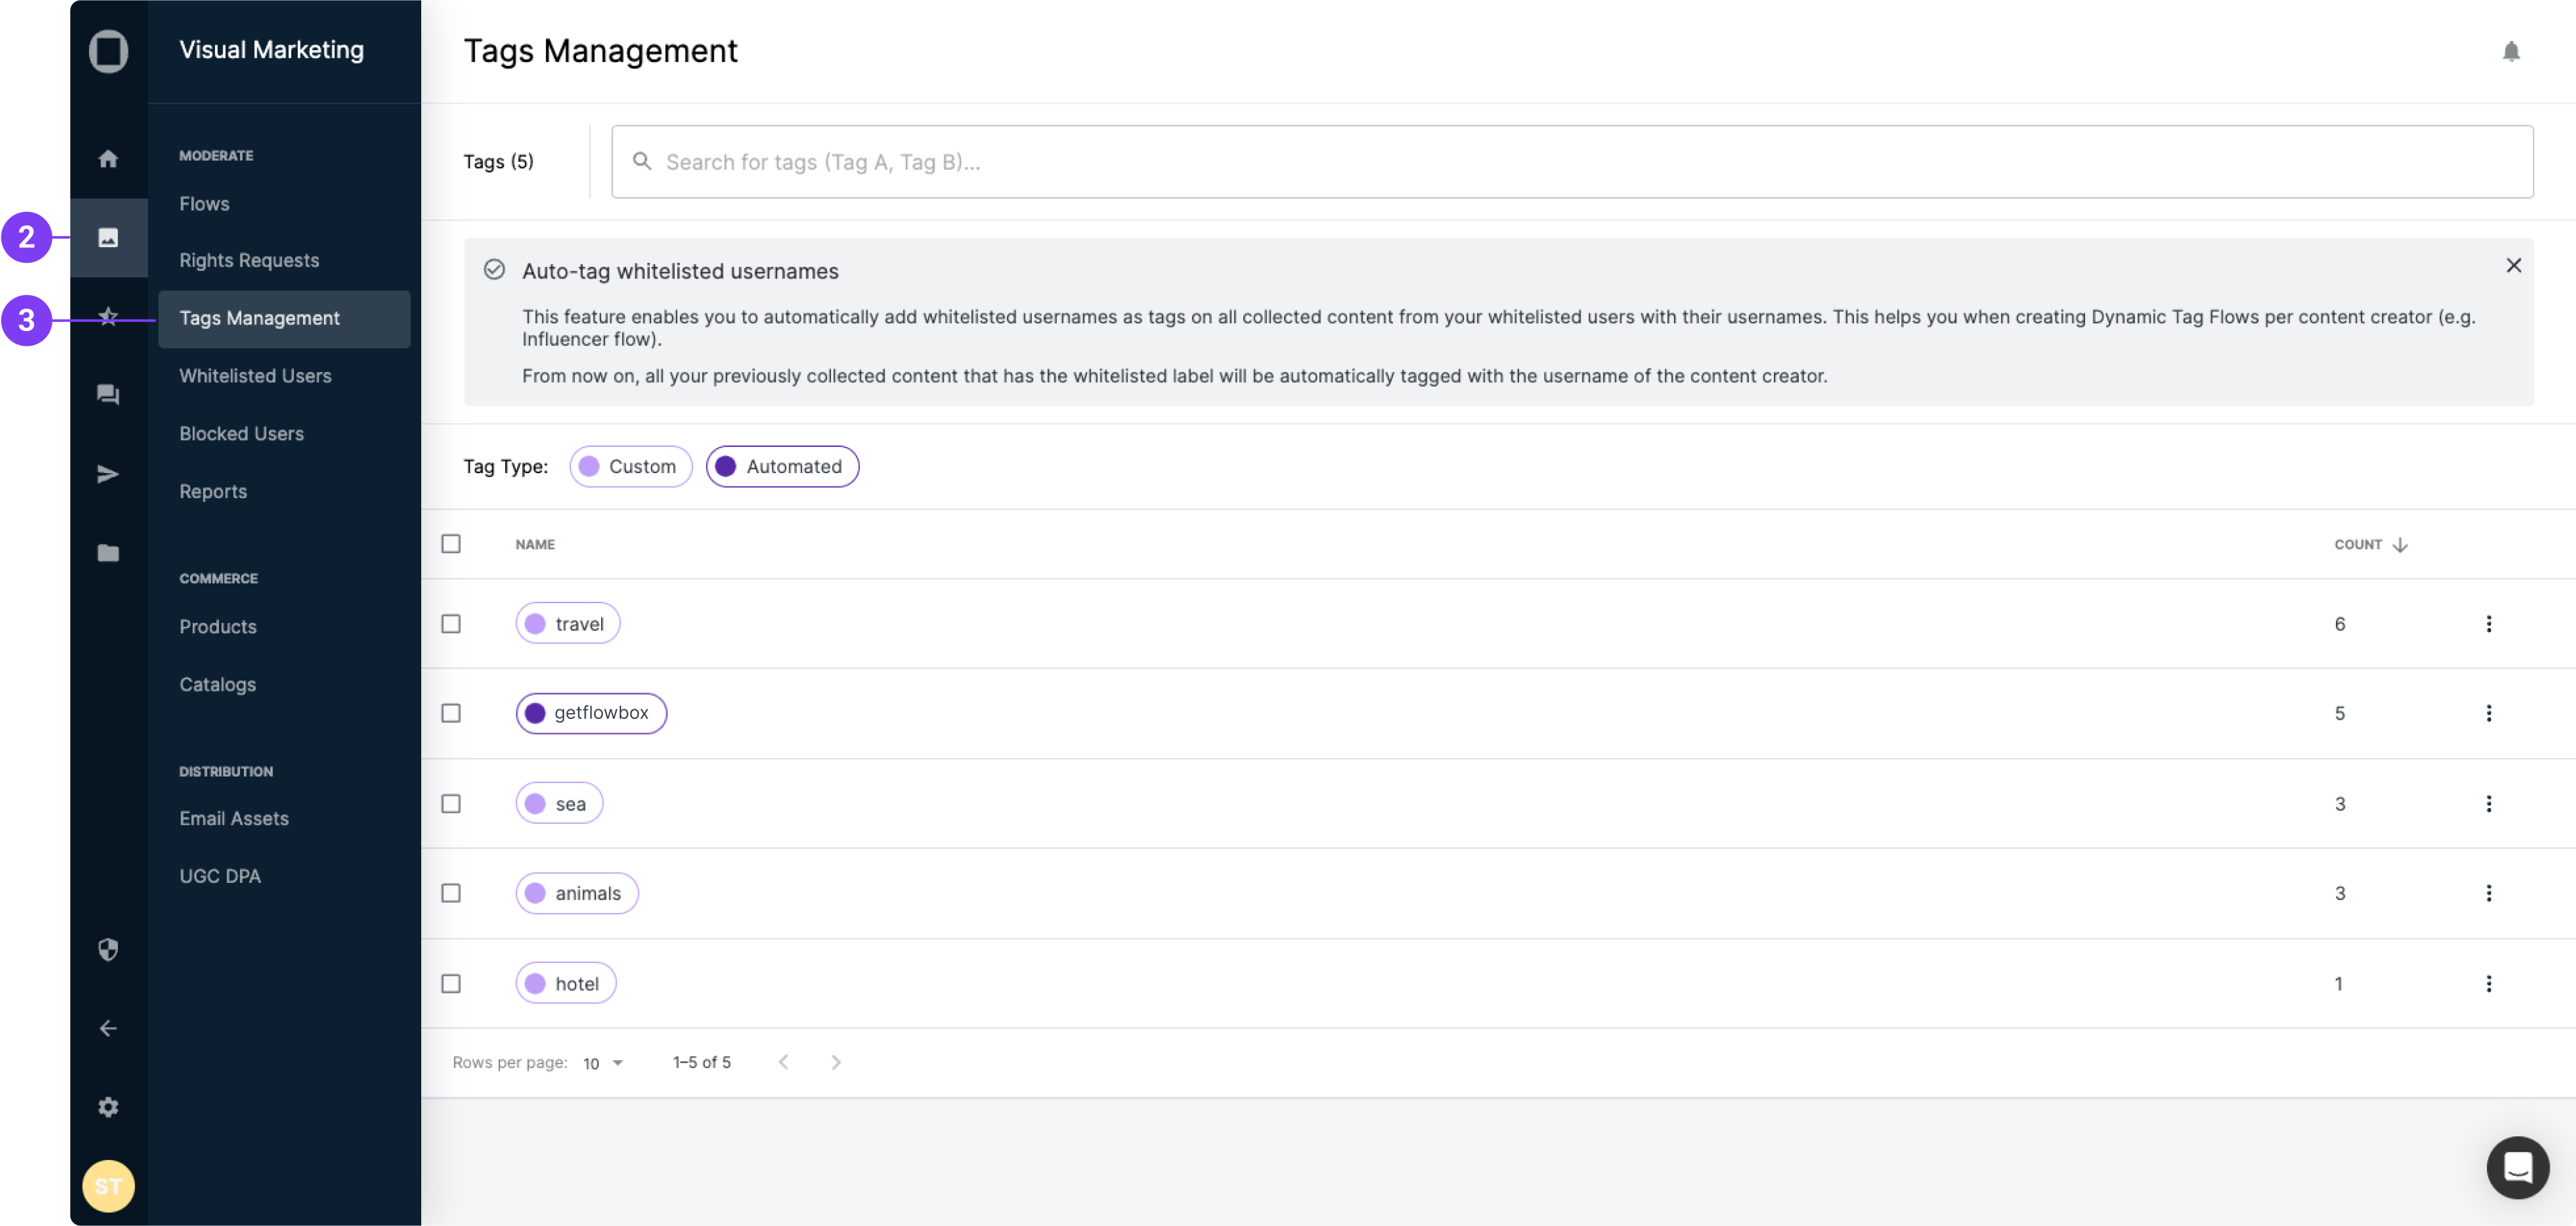Open the home icon in sidebar
This screenshot has height=1226, width=2576.
point(108,158)
